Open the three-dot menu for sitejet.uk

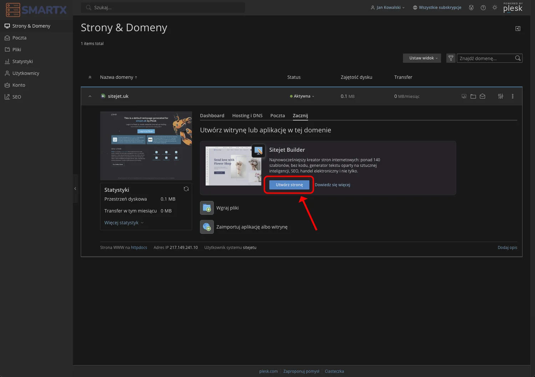click(x=513, y=96)
